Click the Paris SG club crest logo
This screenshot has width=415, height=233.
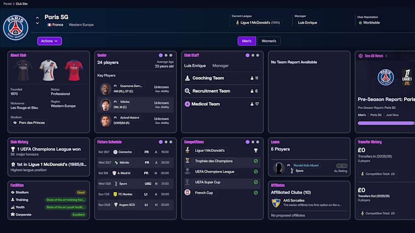coord(15,27)
